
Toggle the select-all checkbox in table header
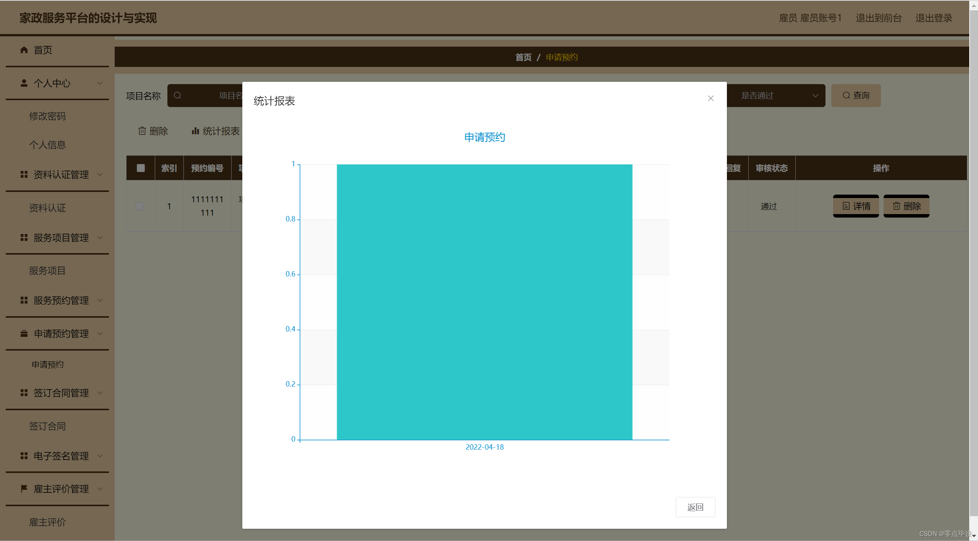coord(141,168)
